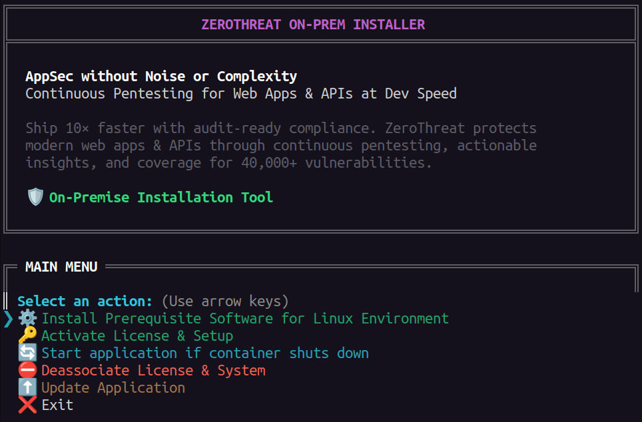Select the Update Application menu entry

113,387
